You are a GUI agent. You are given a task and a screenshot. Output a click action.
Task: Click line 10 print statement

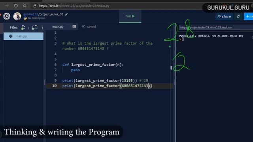click(x=107, y=86)
